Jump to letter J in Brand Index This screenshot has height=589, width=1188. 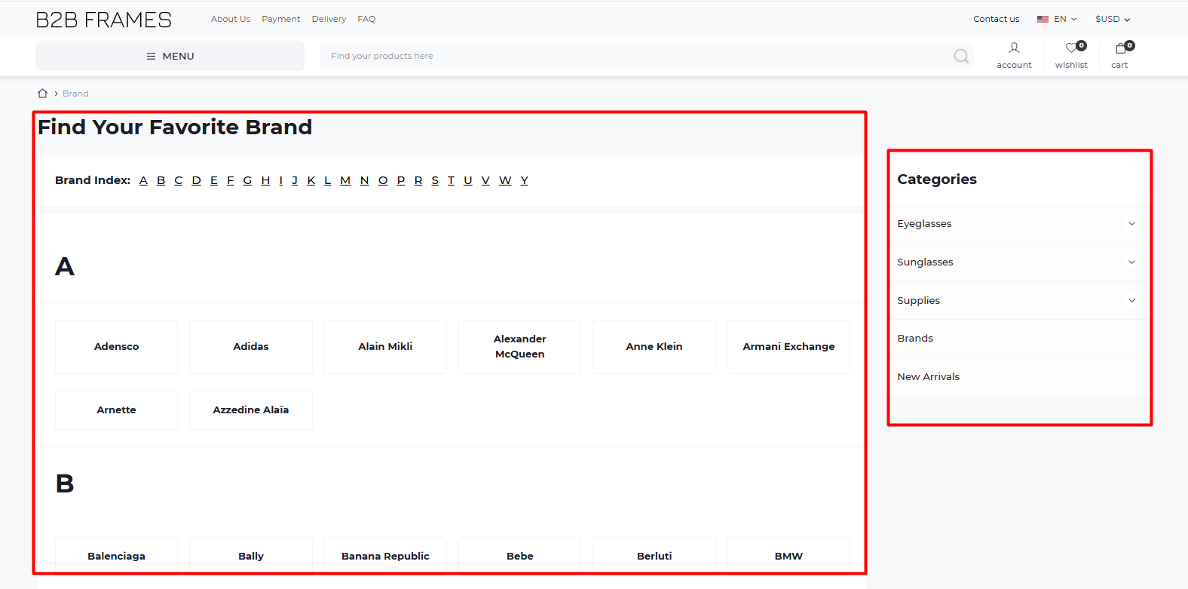point(295,180)
